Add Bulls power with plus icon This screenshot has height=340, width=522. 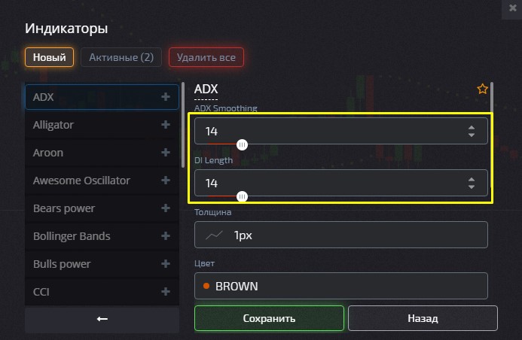166,264
